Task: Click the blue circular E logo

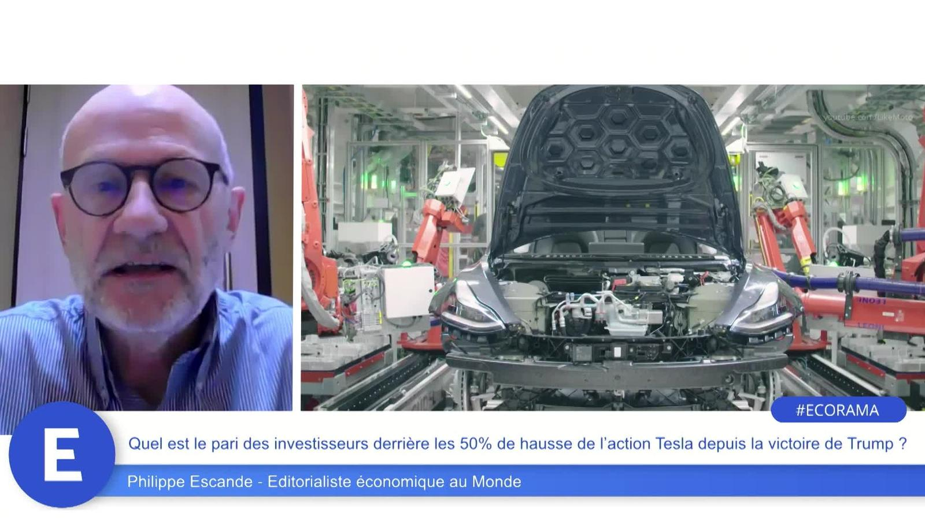Action: (x=62, y=454)
